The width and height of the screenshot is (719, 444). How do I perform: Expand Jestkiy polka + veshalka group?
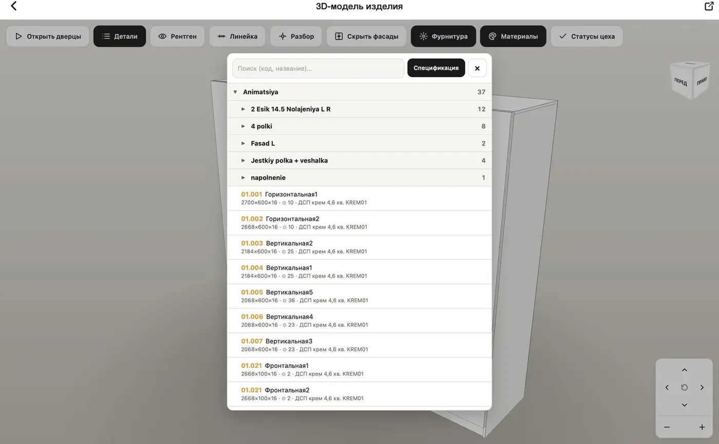click(359, 160)
